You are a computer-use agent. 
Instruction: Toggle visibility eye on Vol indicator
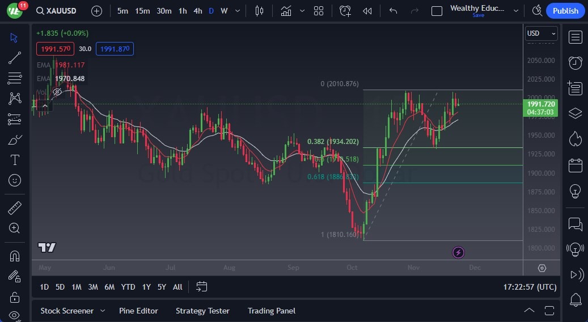click(x=57, y=92)
